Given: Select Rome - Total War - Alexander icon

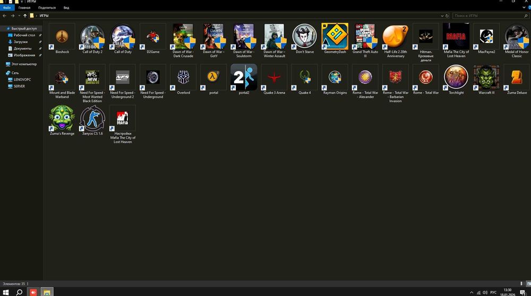Looking at the screenshot, I should pos(365,77).
